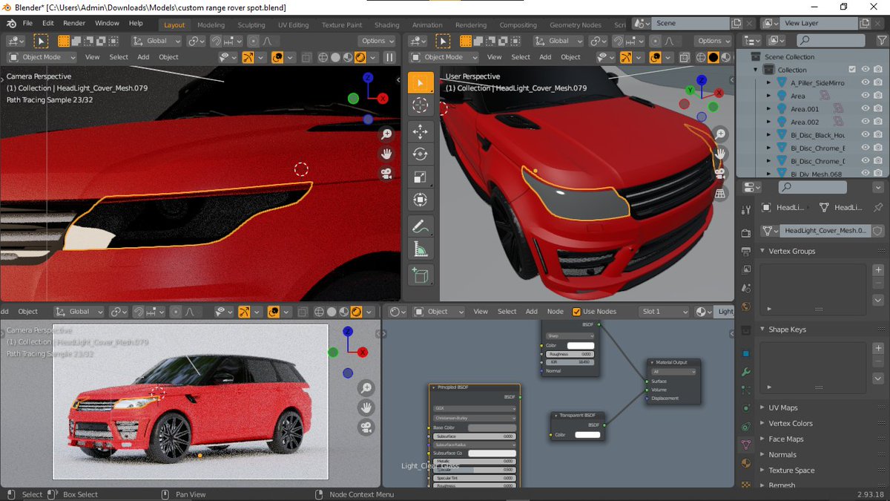Click the HeadLight_Cover_Mesh data name field
Screen dimensions: 890x501
[825, 231]
